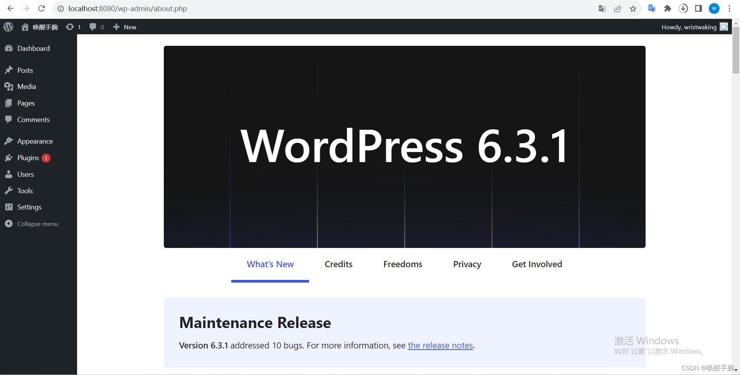Switch to the Freedoms tab
740x375 pixels.
403,265
